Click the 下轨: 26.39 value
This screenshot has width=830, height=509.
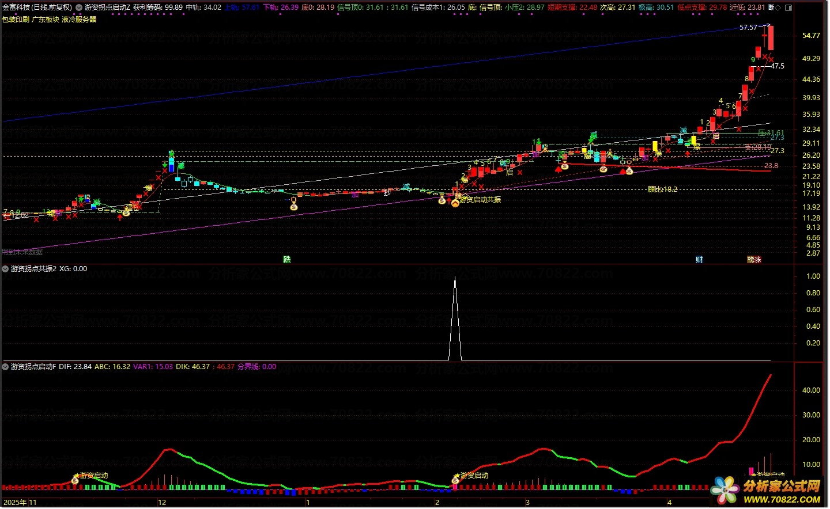tap(281, 7)
